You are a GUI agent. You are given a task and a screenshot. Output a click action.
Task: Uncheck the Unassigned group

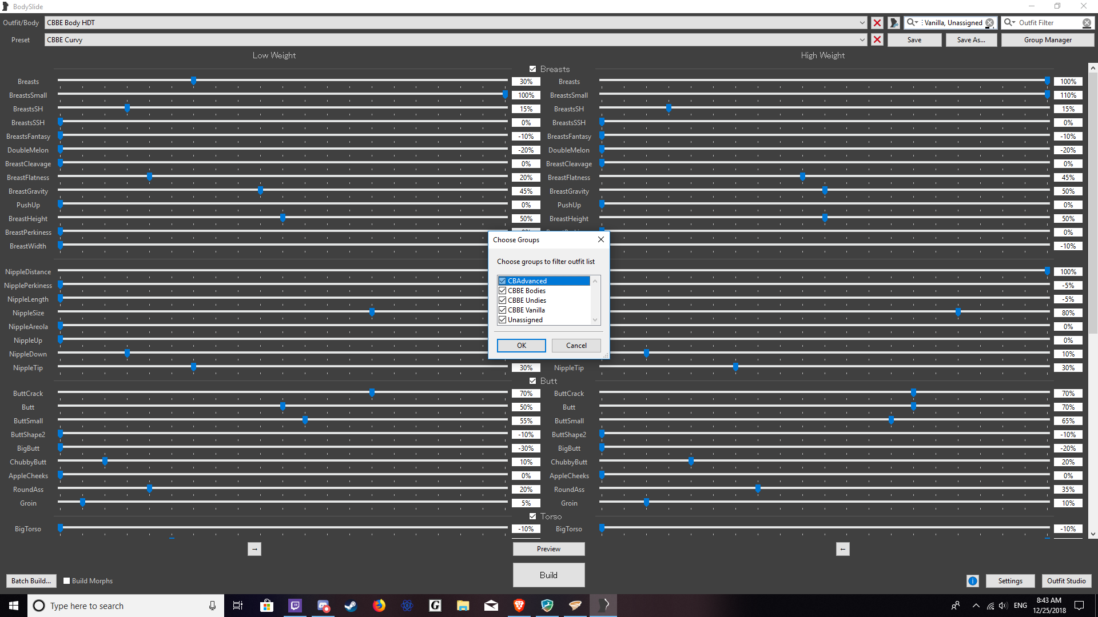pyautogui.click(x=503, y=320)
